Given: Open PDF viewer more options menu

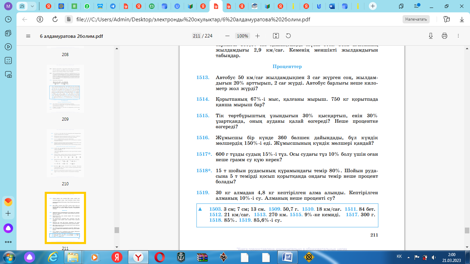Looking at the screenshot, I should click(x=458, y=36).
